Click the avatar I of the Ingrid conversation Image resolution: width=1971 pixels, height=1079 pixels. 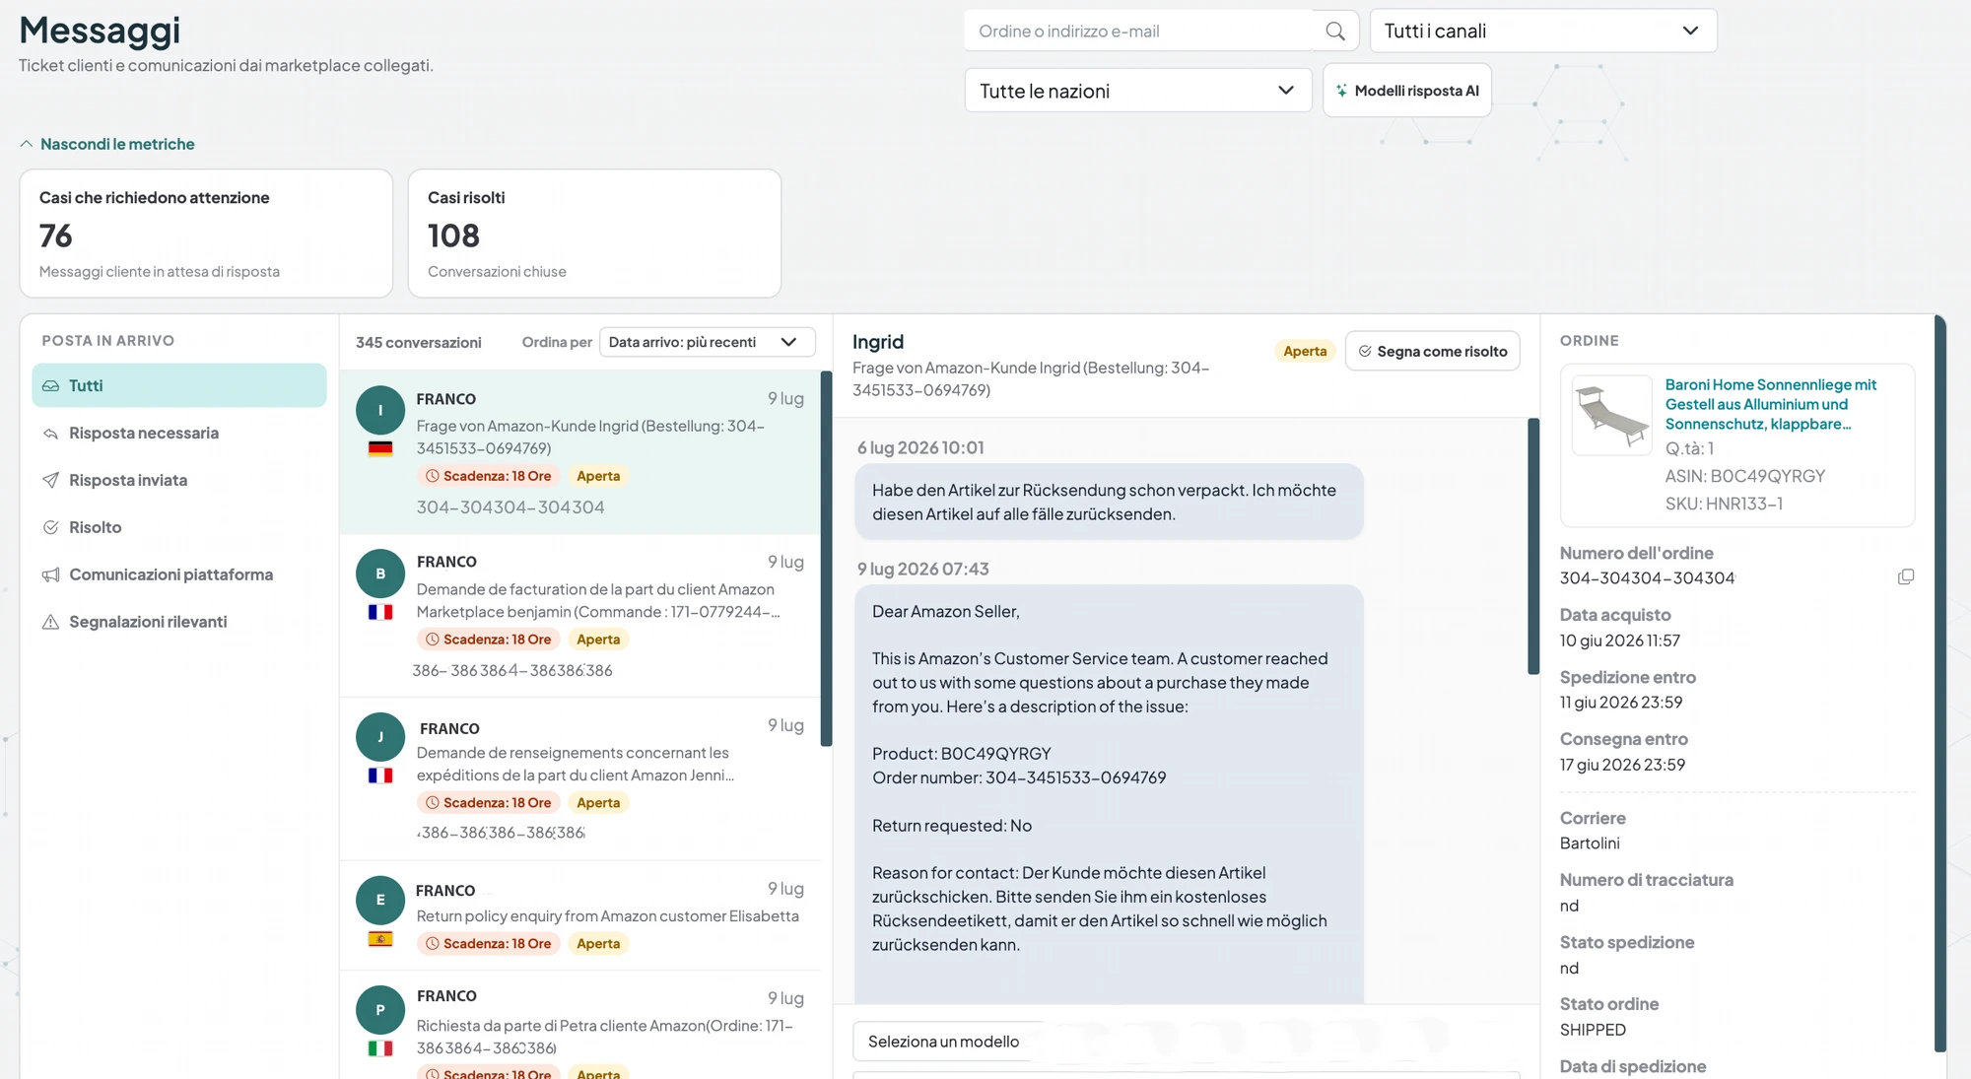[x=380, y=410]
